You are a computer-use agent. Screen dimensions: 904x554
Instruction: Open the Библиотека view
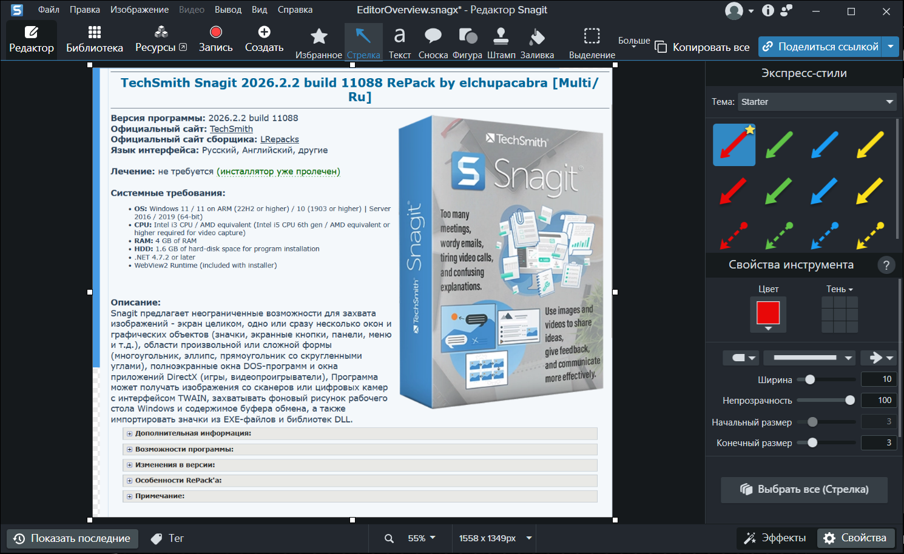pos(95,39)
